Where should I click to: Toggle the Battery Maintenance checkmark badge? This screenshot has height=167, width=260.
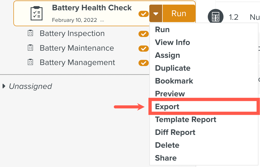[144, 49]
